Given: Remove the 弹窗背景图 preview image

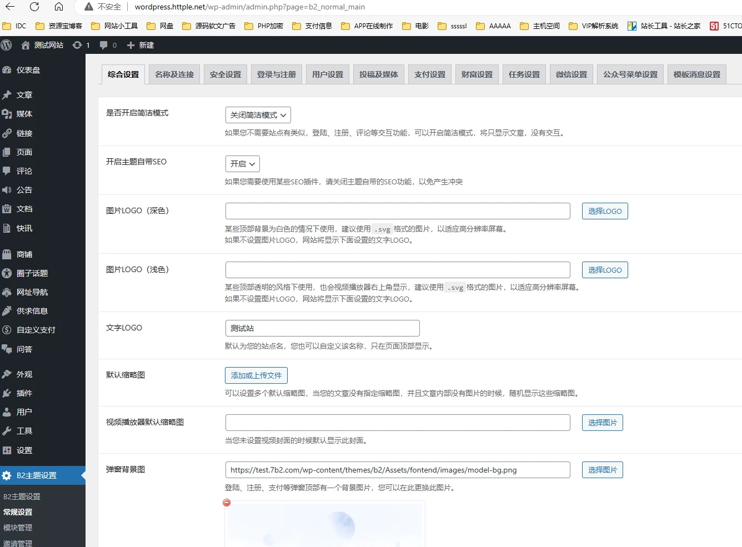Looking at the screenshot, I should [227, 503].
